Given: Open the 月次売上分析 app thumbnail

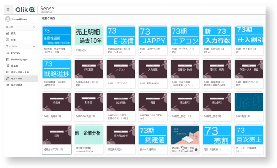Looking at the screenshot, I should pyautogui.click(x=121, y=135).
